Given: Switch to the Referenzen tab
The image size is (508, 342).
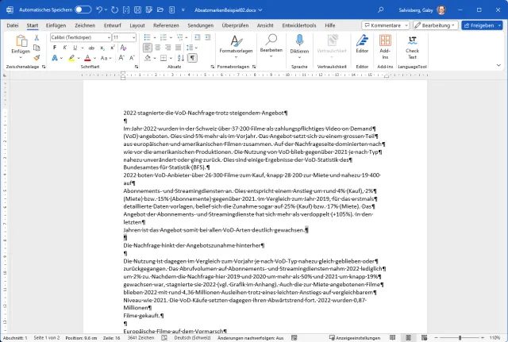Looking at the screenshot, I should 166,25.
